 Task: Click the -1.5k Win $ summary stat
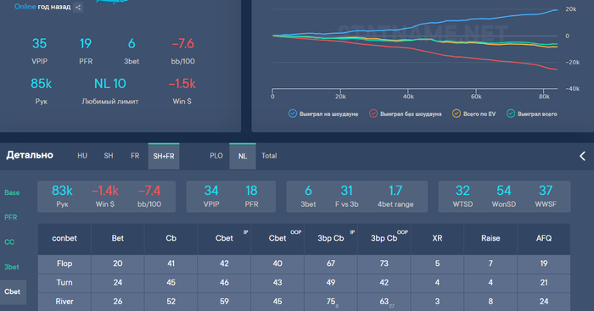click(182, 91)
